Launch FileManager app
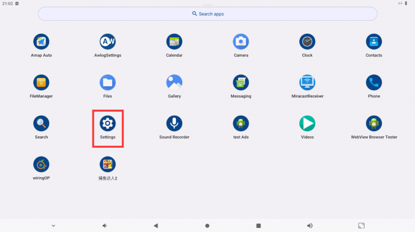 (41, 83)
